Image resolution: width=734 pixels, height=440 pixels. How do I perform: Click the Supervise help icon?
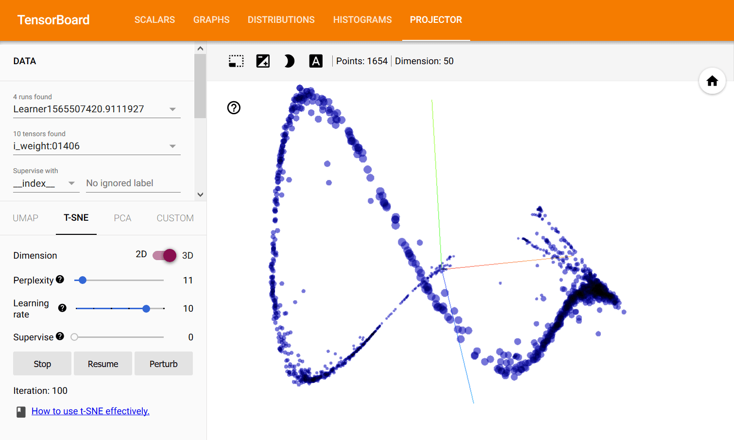pyautogui.click(x=60, y=336)
